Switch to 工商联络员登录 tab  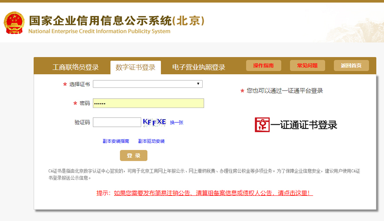[76, 67]
